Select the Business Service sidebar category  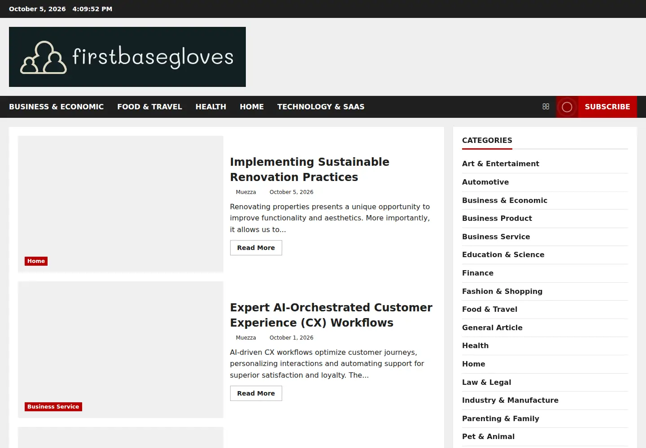(x=496, y=237)
